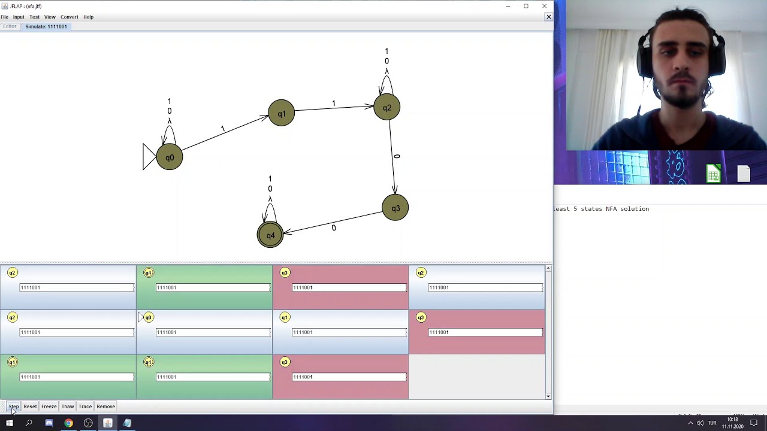Viewport: 767px width, 431px height.
Task: Switch to JFLAP Java app on taskbar
Action: point(108,423)
